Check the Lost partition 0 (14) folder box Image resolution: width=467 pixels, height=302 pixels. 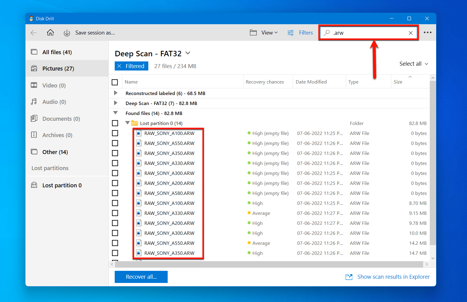pos(115,123)
